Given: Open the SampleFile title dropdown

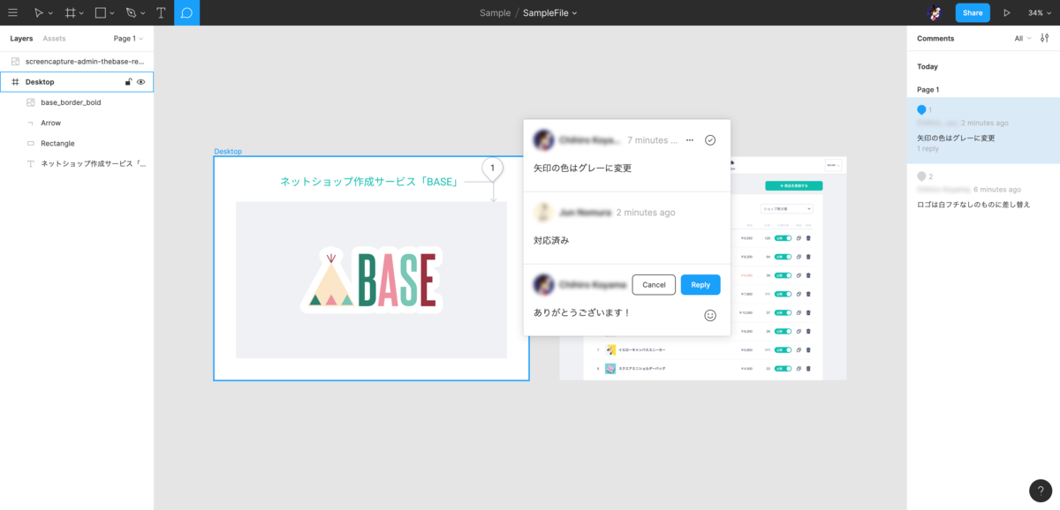Looking at the screenshot, I should click(x=575, y=13).
